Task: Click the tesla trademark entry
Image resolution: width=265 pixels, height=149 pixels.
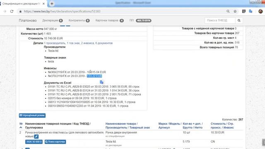Action: click(x=51, y=62)
